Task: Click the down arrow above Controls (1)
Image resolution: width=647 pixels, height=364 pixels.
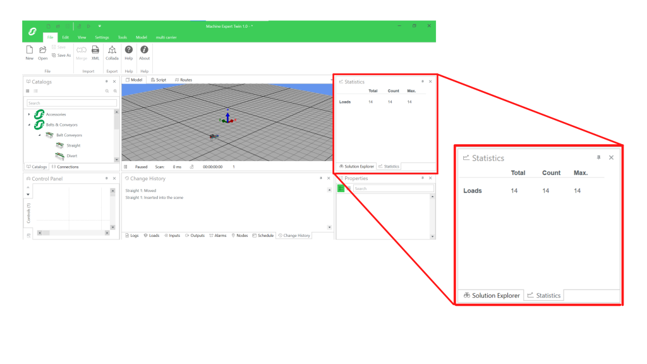Action: pyautogui.click(x=28, y=195)
